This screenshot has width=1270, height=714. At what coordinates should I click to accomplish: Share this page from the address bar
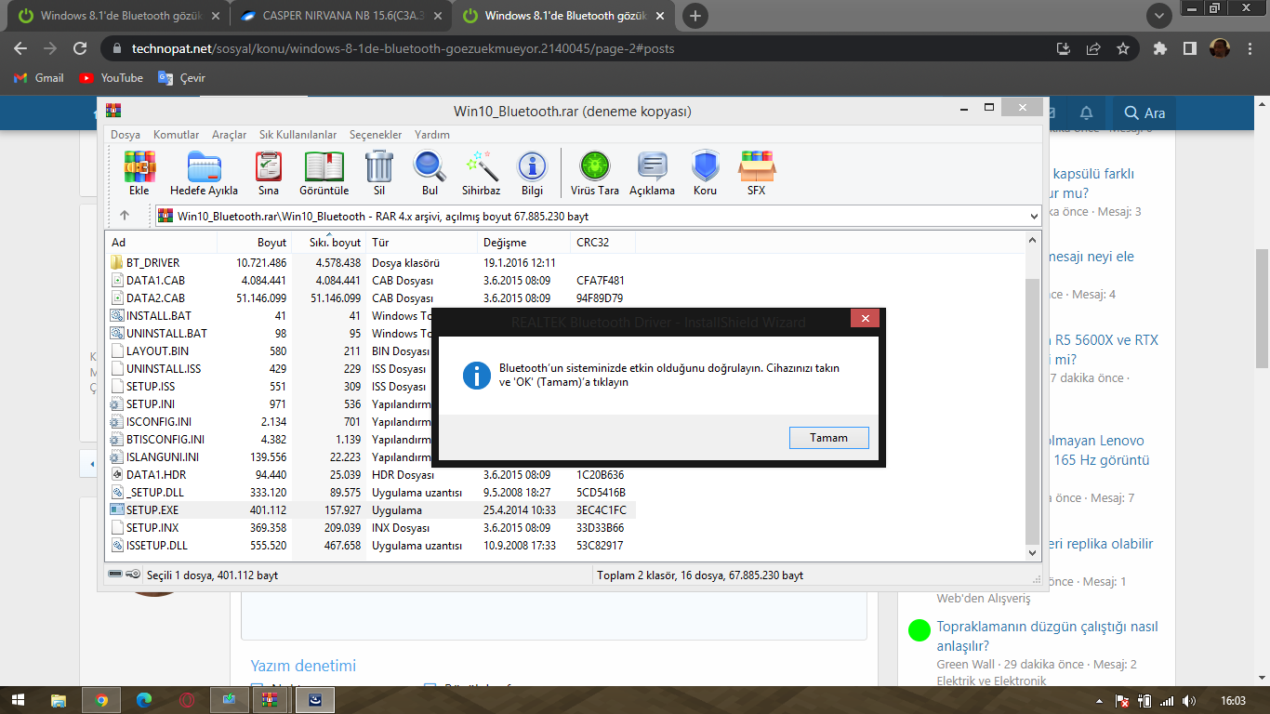pyautogui.click(x=1093, y=48)
